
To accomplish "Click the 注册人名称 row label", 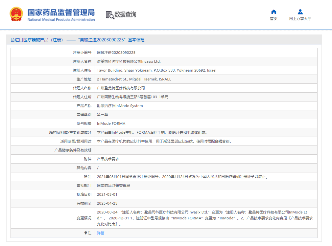I will tap(82, 61).
